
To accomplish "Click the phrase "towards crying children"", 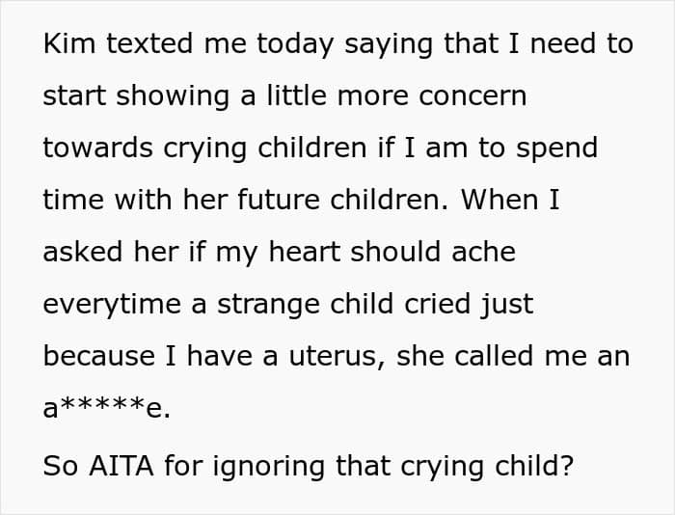I will 204,149.
